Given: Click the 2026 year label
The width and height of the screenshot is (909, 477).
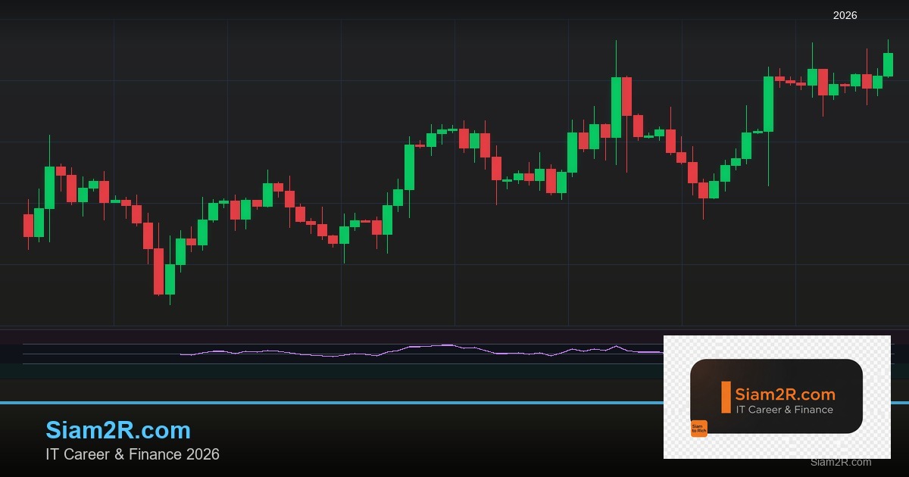Looking at the screenshot, I should coord(845,15).
